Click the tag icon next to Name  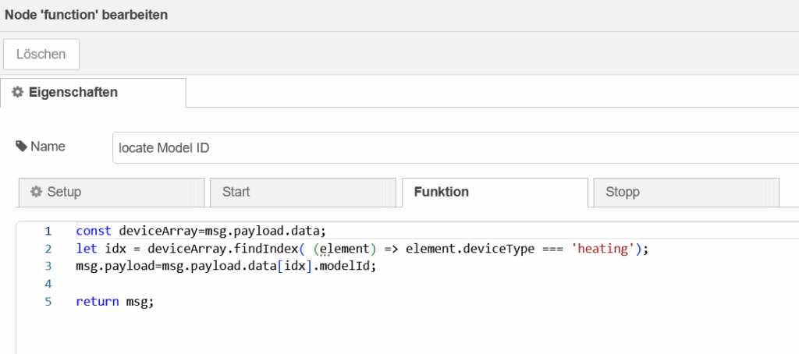pyautogui.click(x=21, y=147)
